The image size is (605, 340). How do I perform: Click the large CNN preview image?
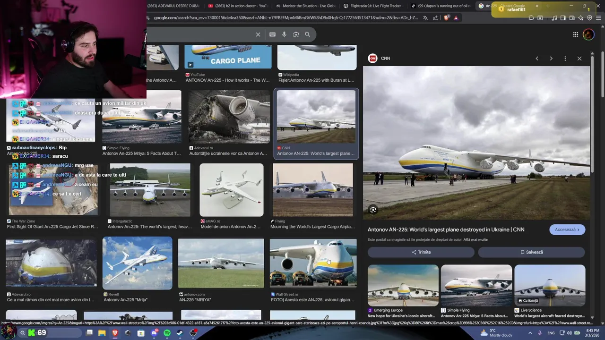pyautogui.click(x=476, y=143)
